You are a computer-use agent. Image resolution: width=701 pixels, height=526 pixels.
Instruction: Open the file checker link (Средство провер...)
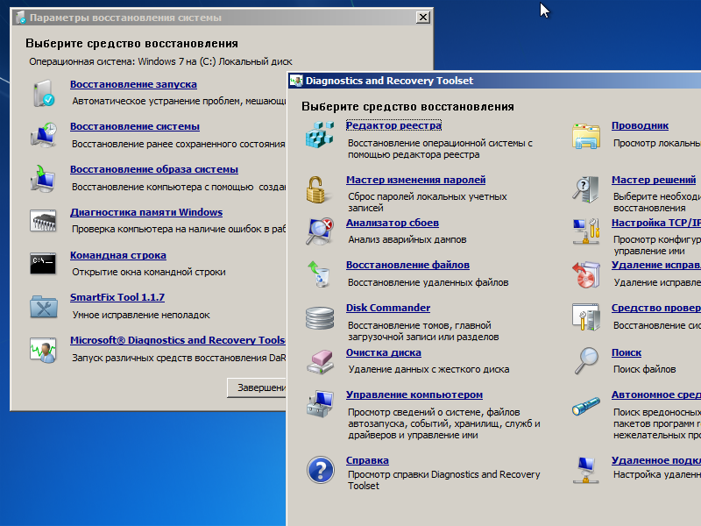coord(655,308)
